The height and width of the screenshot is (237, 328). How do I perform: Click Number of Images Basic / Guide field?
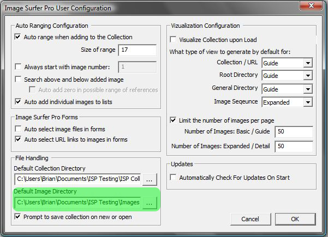pyautogui.click(x=294, y=131)
